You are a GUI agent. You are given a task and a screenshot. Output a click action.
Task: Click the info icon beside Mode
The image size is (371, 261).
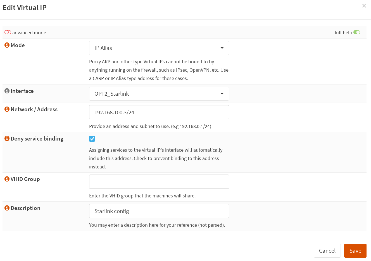click(7, 45)
